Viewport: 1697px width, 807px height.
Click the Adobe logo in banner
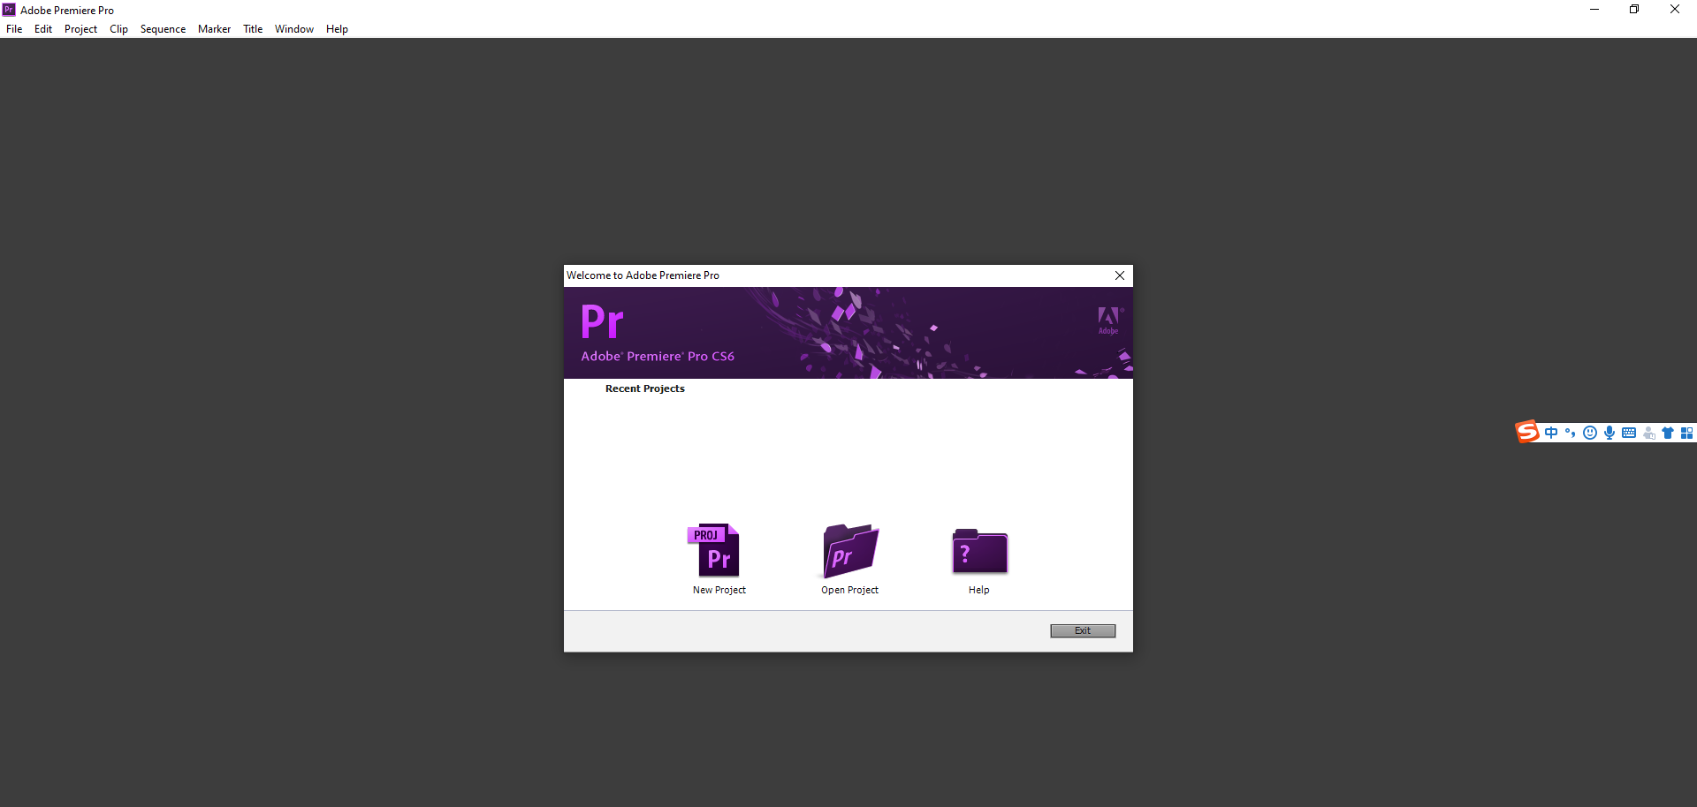[1109, 321]
